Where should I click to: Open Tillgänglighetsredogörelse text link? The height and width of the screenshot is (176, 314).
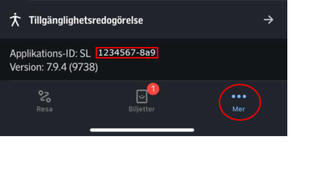(86, 20)
